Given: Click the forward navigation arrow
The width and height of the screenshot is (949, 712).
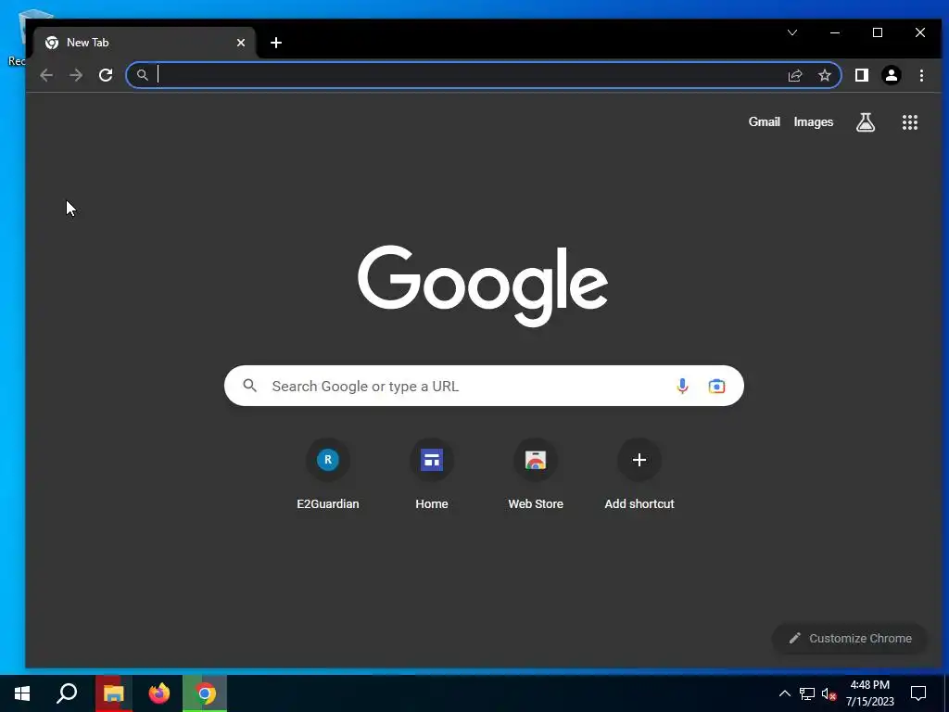Looking at the screenshot, I should pos(76,75).
